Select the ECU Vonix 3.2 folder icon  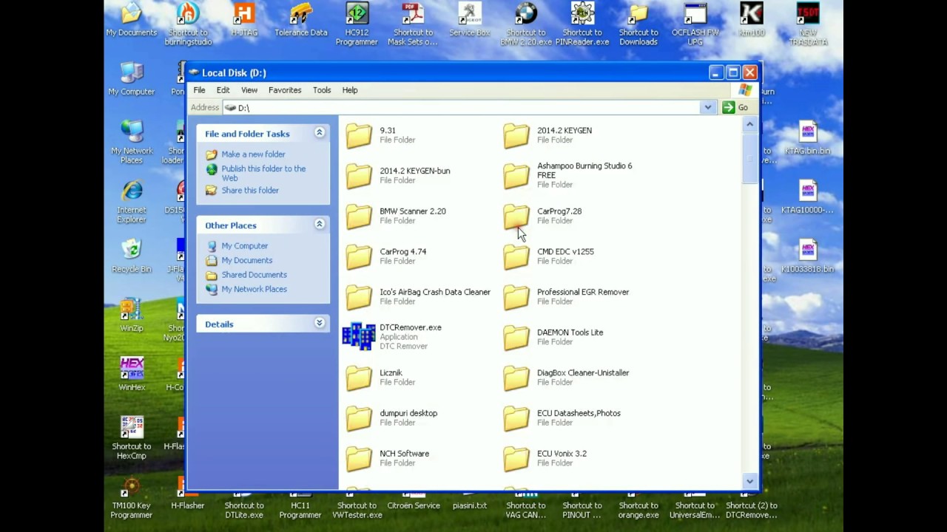click(x=516, y=458)
